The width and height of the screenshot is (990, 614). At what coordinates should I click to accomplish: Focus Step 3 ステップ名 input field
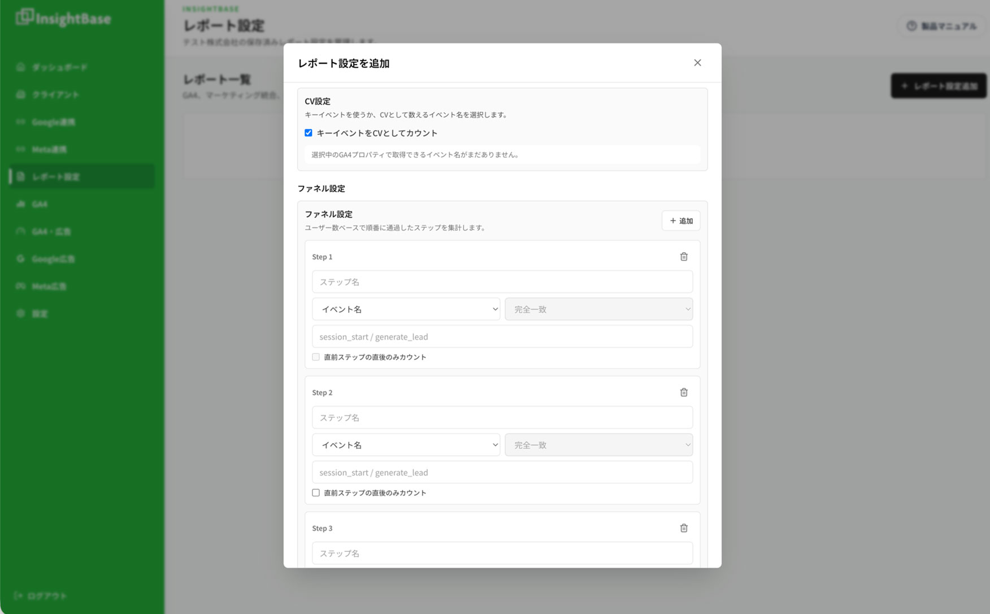click(502, 553)
